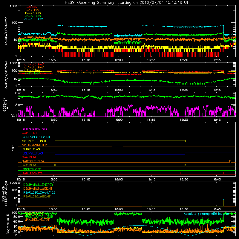Viewport: 239px width, 239px height.
Task: Click the PARTICLE_FLAG pulse near the plot's right end
Action: [x=230, y=161]
